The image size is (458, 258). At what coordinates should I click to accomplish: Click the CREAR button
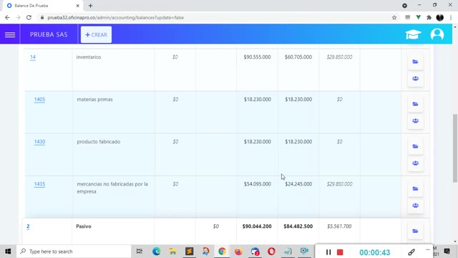(x=96, y=34)
